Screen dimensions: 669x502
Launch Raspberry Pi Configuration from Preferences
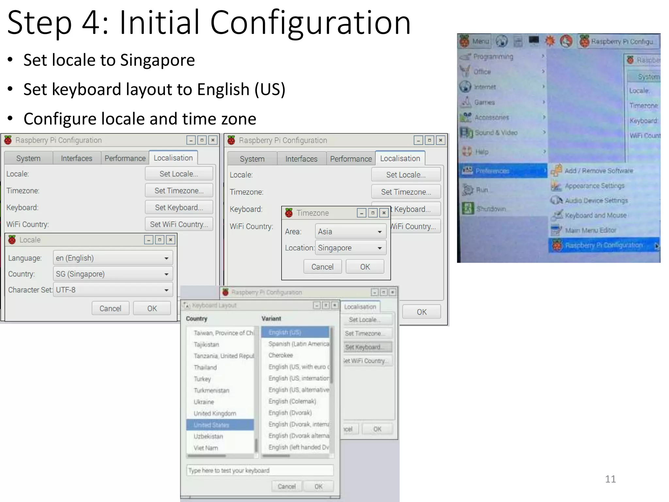pos(604,245)
